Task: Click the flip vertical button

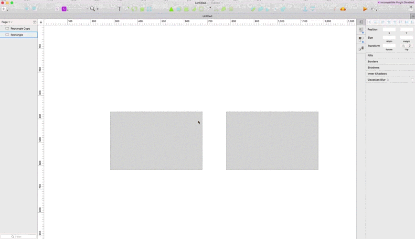Action: 410,46
